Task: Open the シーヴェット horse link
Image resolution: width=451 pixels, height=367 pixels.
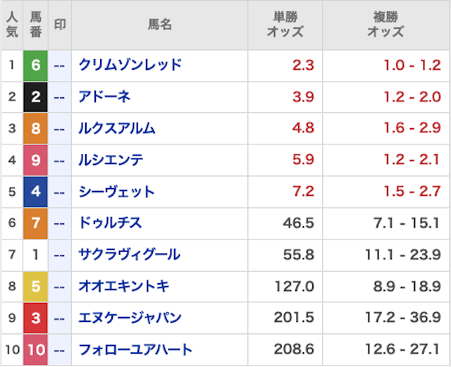Action: pos(117,192)
